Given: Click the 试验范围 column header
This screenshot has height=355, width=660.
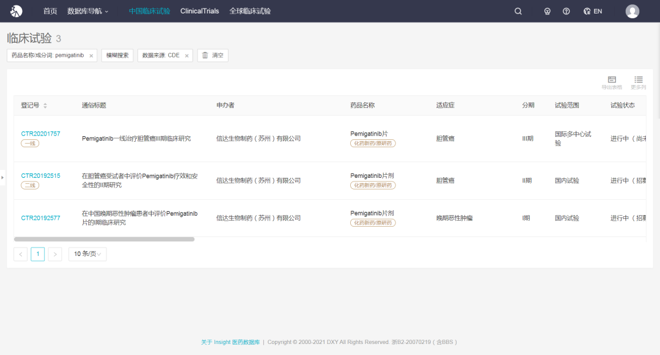Looking at the screenshot, I should pos(567,106).
